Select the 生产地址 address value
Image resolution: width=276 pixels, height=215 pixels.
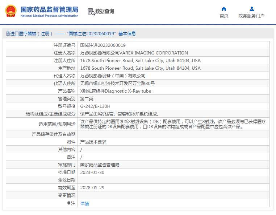tap(141, 68)
